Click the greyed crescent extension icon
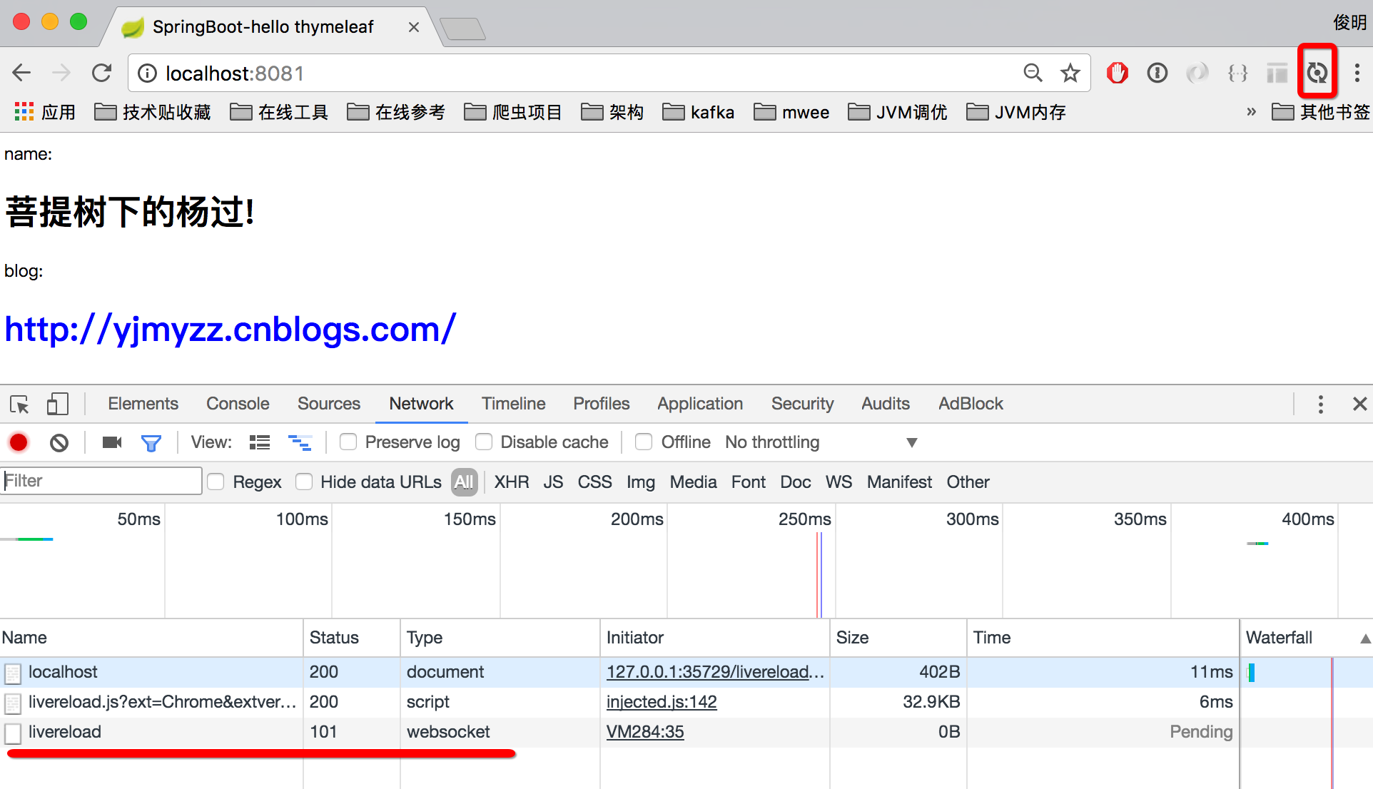 coord(1197,73)
